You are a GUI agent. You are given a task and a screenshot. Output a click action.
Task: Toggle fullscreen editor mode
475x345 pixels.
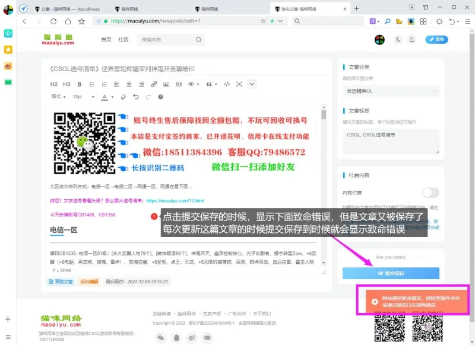(239, 84)
